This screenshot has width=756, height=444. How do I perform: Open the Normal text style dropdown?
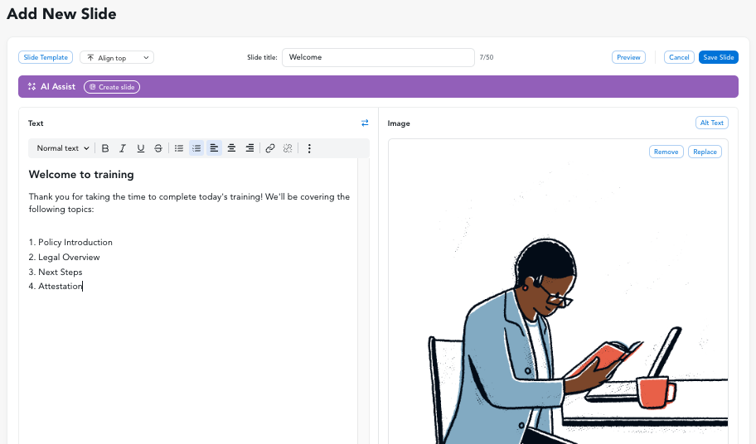point(63,148)
